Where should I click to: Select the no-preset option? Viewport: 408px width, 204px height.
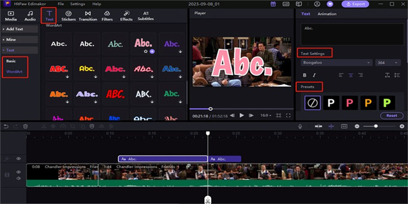(313, 103)
